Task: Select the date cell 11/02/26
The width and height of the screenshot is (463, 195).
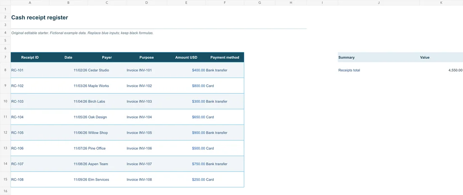Action: coord(68,70)
